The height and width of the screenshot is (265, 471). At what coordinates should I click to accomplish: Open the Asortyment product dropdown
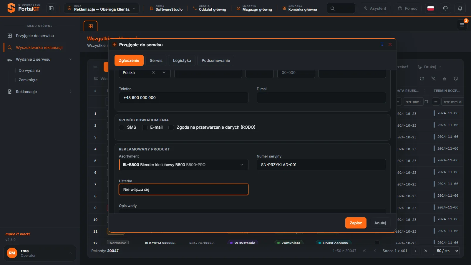pyautogui.click(x=184, y=165)
